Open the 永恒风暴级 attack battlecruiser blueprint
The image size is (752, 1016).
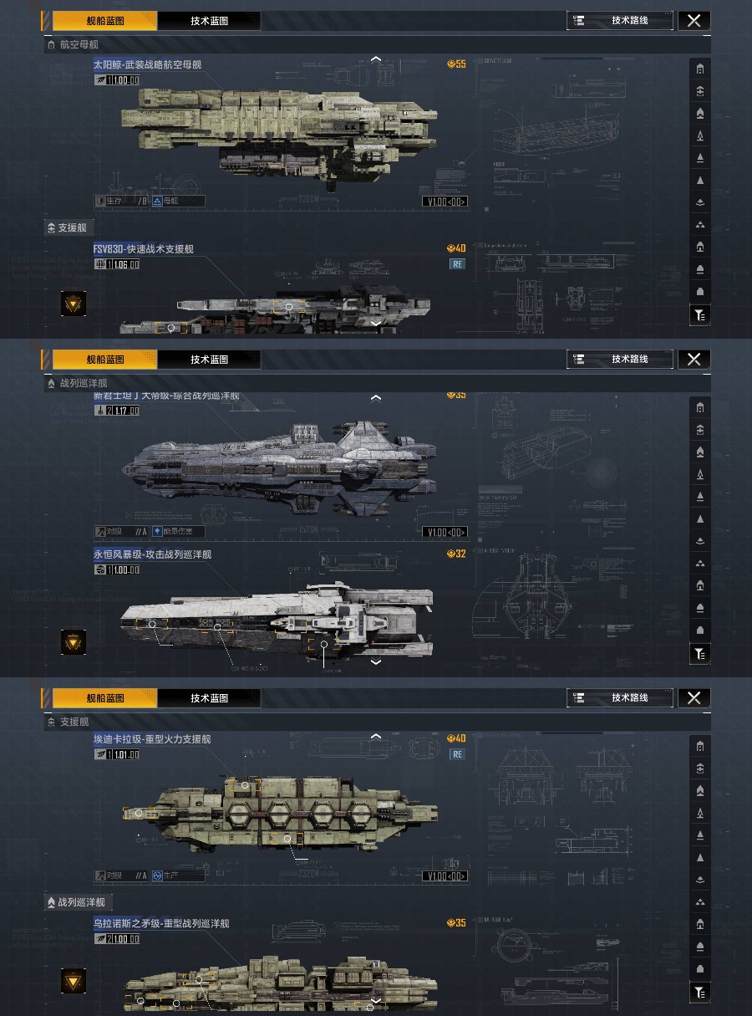point(153,554)
